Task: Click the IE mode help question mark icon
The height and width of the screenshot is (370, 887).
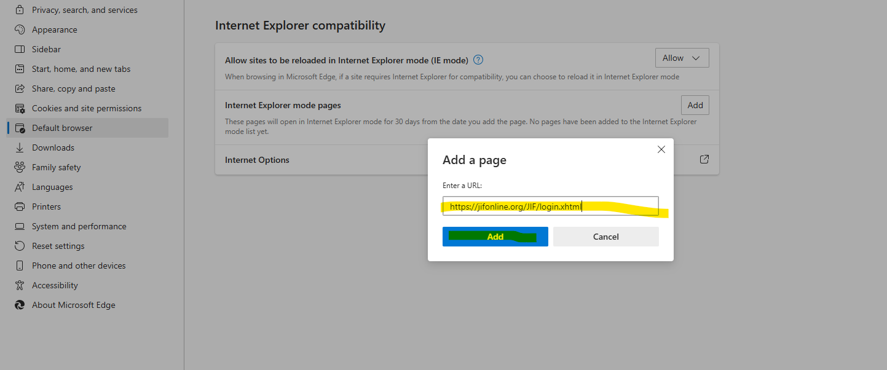Action: coord(478,60)
